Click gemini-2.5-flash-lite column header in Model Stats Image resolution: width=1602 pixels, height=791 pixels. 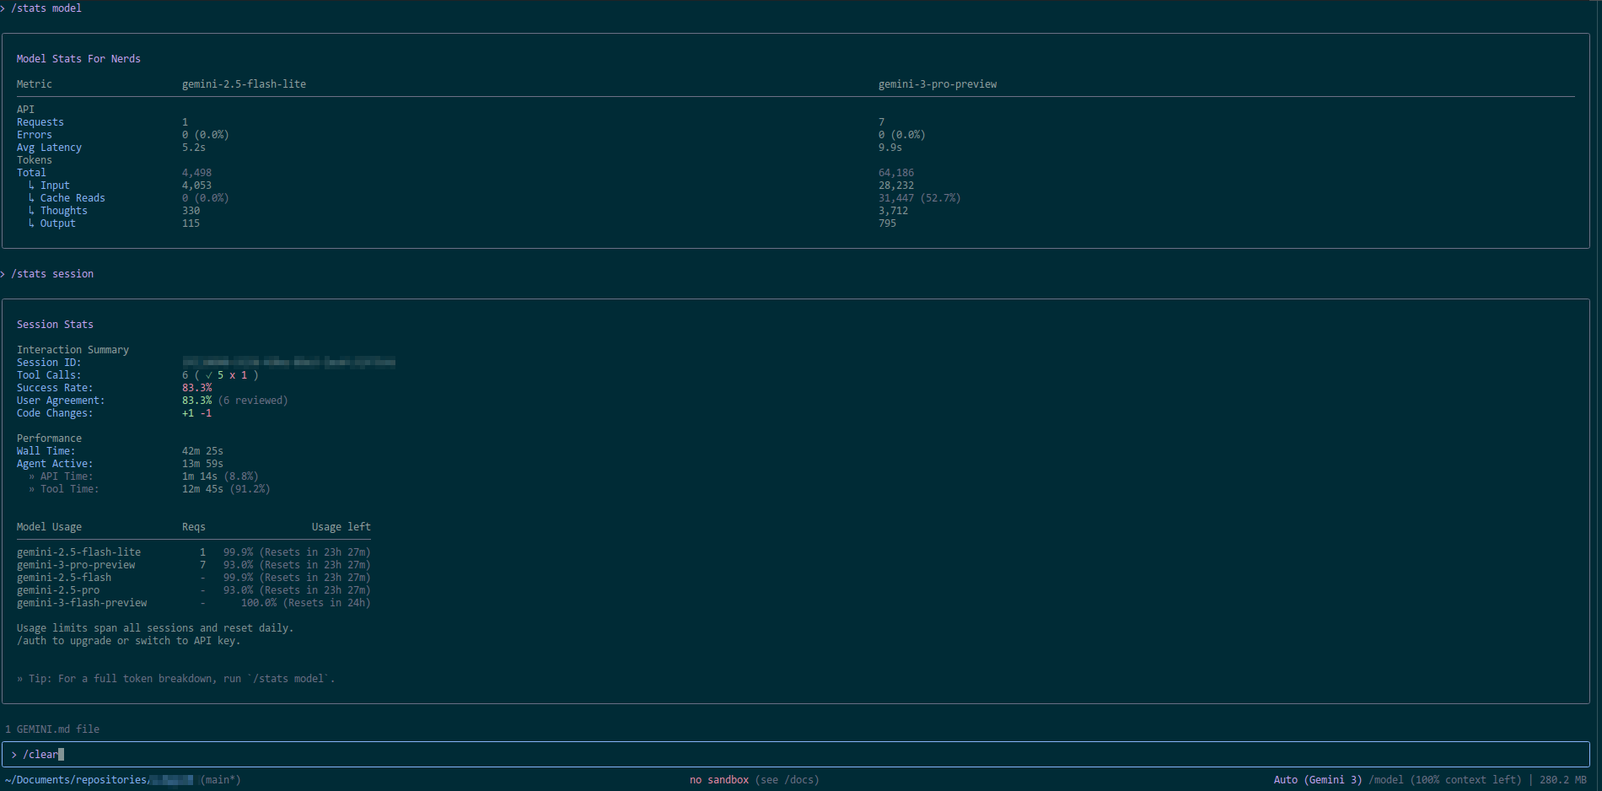click(x=244, y=84)
